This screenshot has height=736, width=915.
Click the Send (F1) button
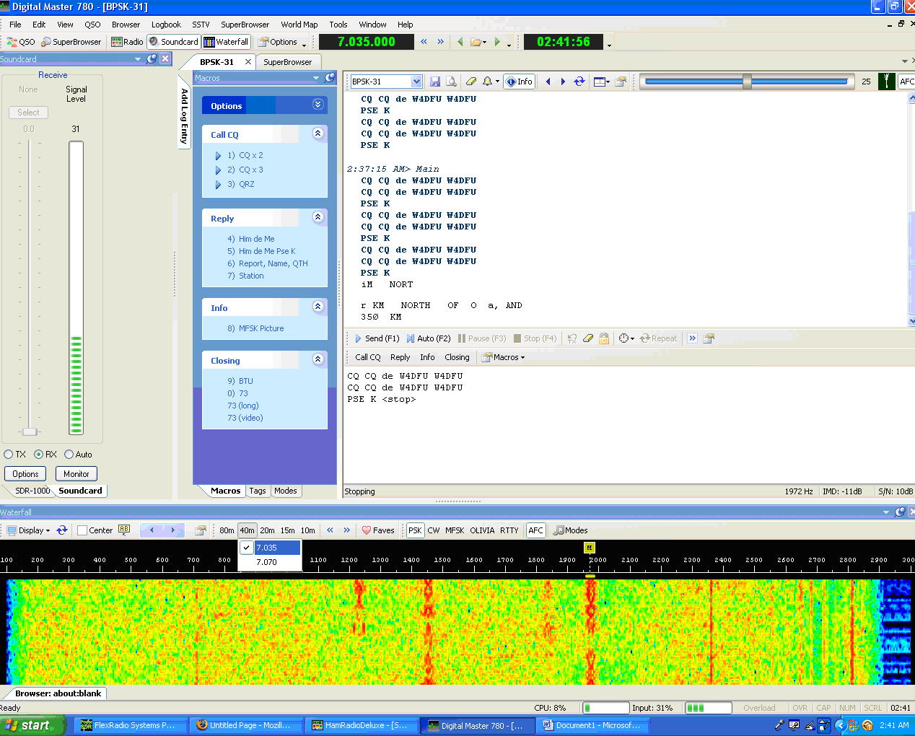pyautogui.click(x=376, y=338)
